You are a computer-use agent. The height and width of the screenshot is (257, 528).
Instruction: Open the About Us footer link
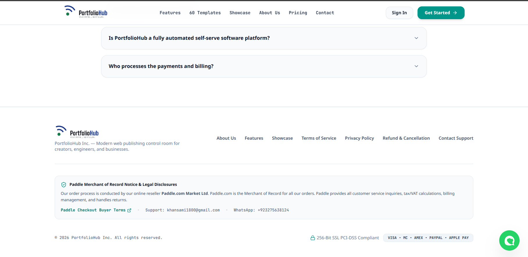(x=226, y=138)
